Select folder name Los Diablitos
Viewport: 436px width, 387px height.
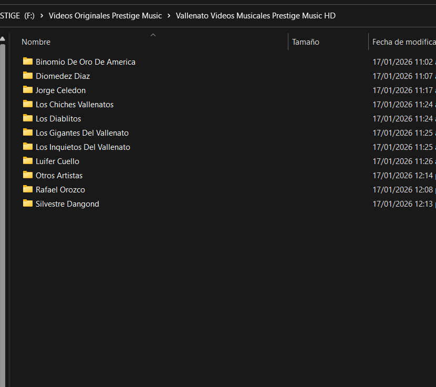(x=58, y=119)
